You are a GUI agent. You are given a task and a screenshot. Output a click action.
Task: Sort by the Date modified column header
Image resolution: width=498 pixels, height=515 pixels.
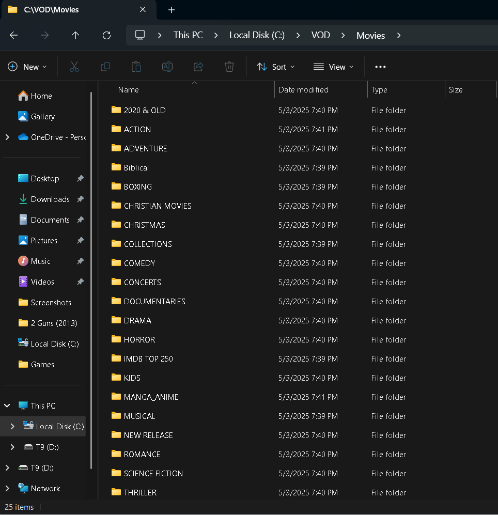click(x=303, y=90)
